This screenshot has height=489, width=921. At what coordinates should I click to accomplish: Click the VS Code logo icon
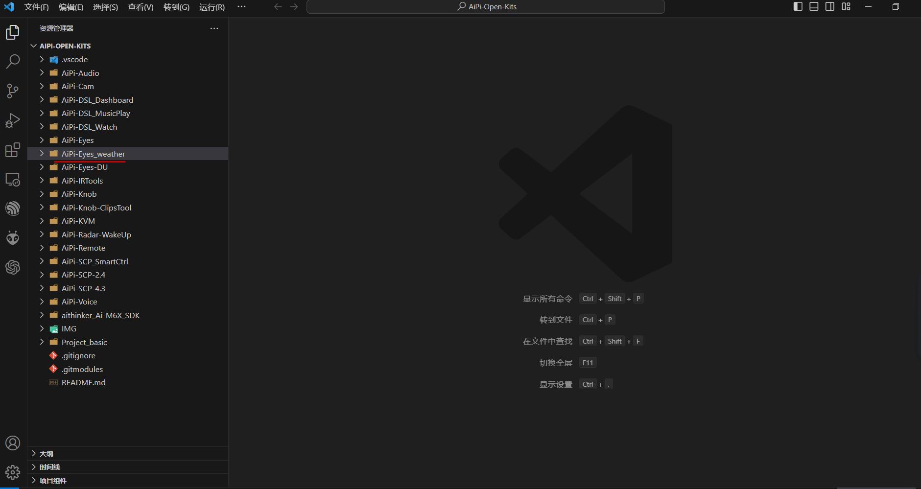click(x=9, y=7)
